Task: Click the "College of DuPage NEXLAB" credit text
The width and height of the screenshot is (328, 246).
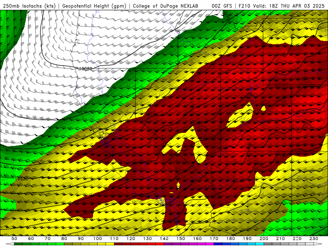Action: pyautogui.click(x=165, y=6)
